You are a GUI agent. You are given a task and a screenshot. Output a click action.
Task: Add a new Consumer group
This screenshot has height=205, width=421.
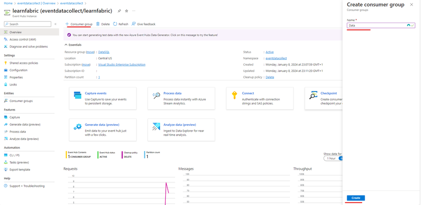[79, 24]
